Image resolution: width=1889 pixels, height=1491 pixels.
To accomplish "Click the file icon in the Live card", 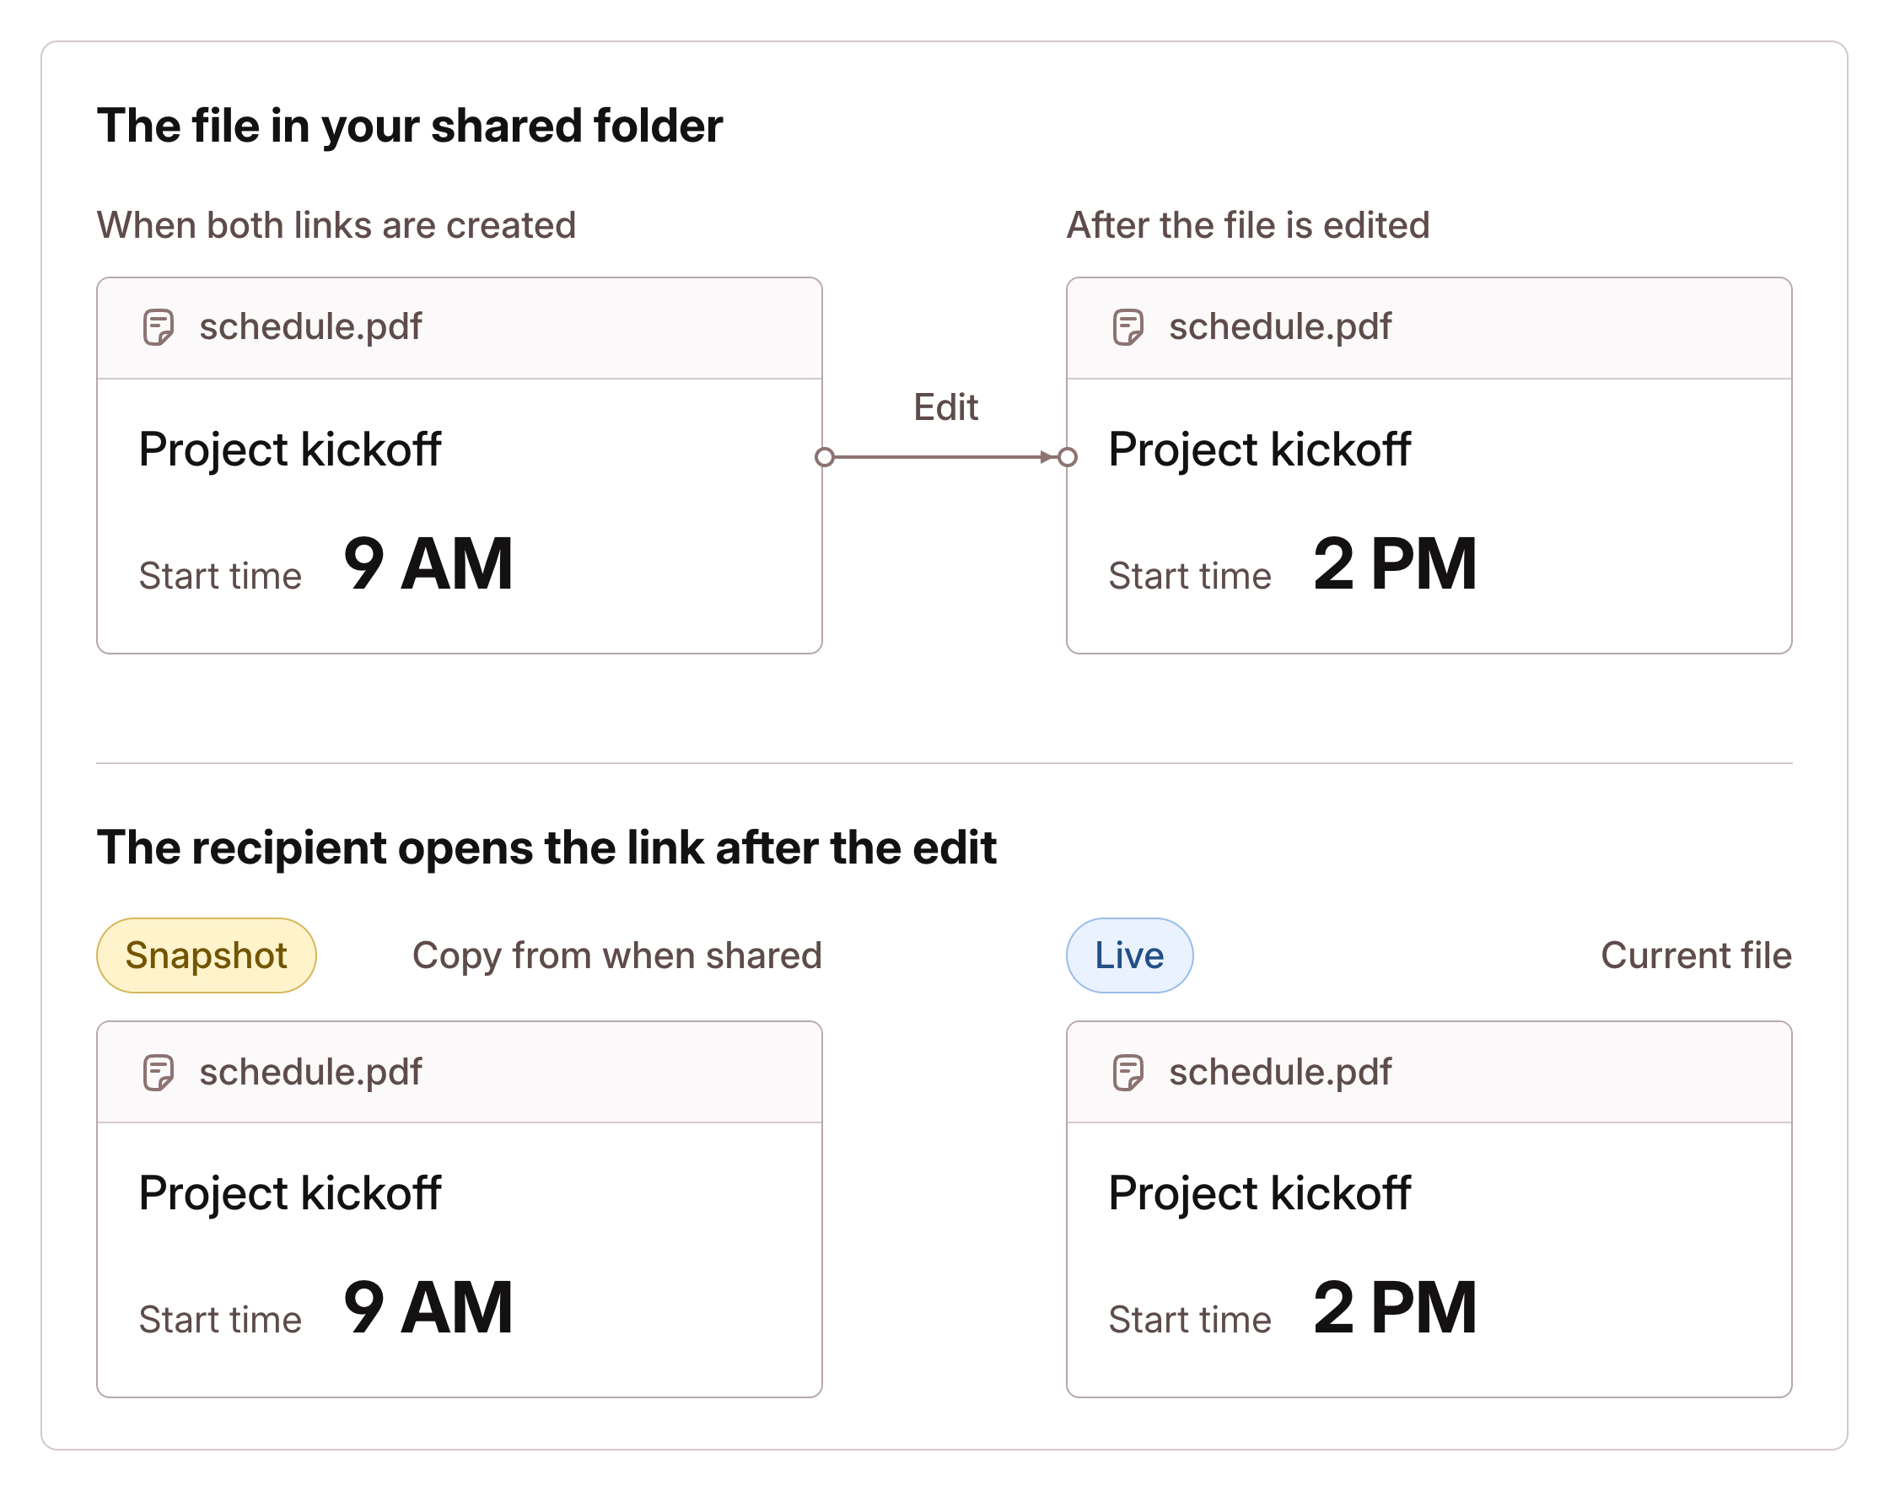I will [1127, 1072].
